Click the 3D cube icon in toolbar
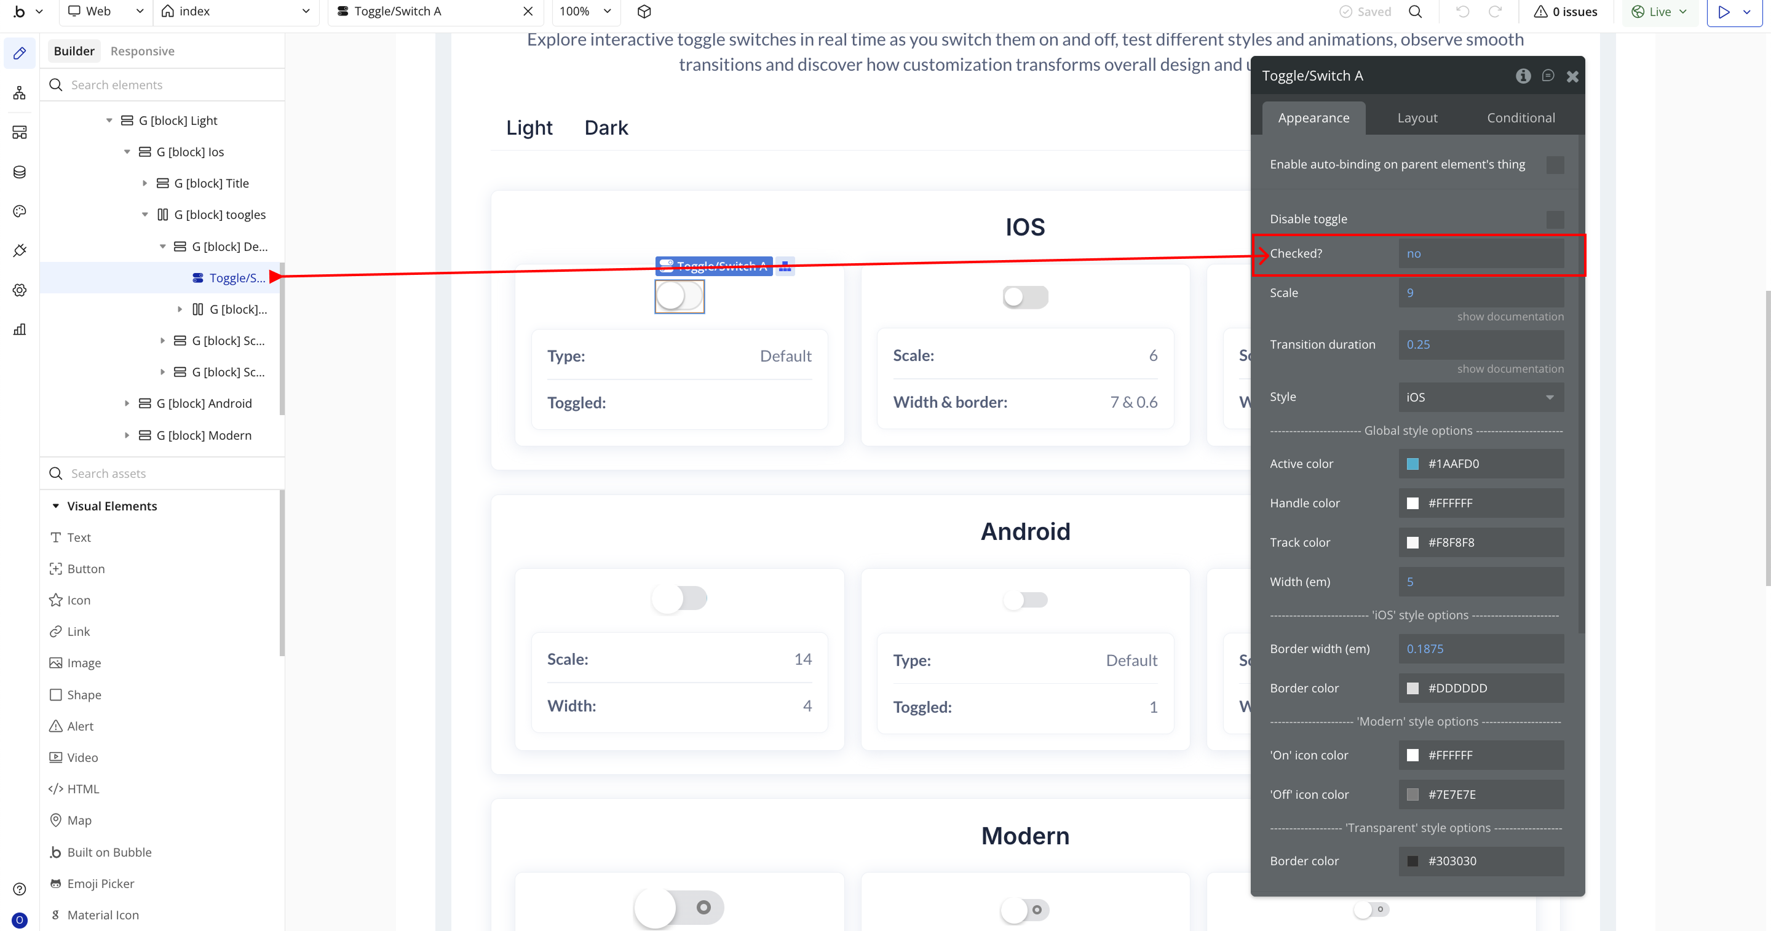 643,12
